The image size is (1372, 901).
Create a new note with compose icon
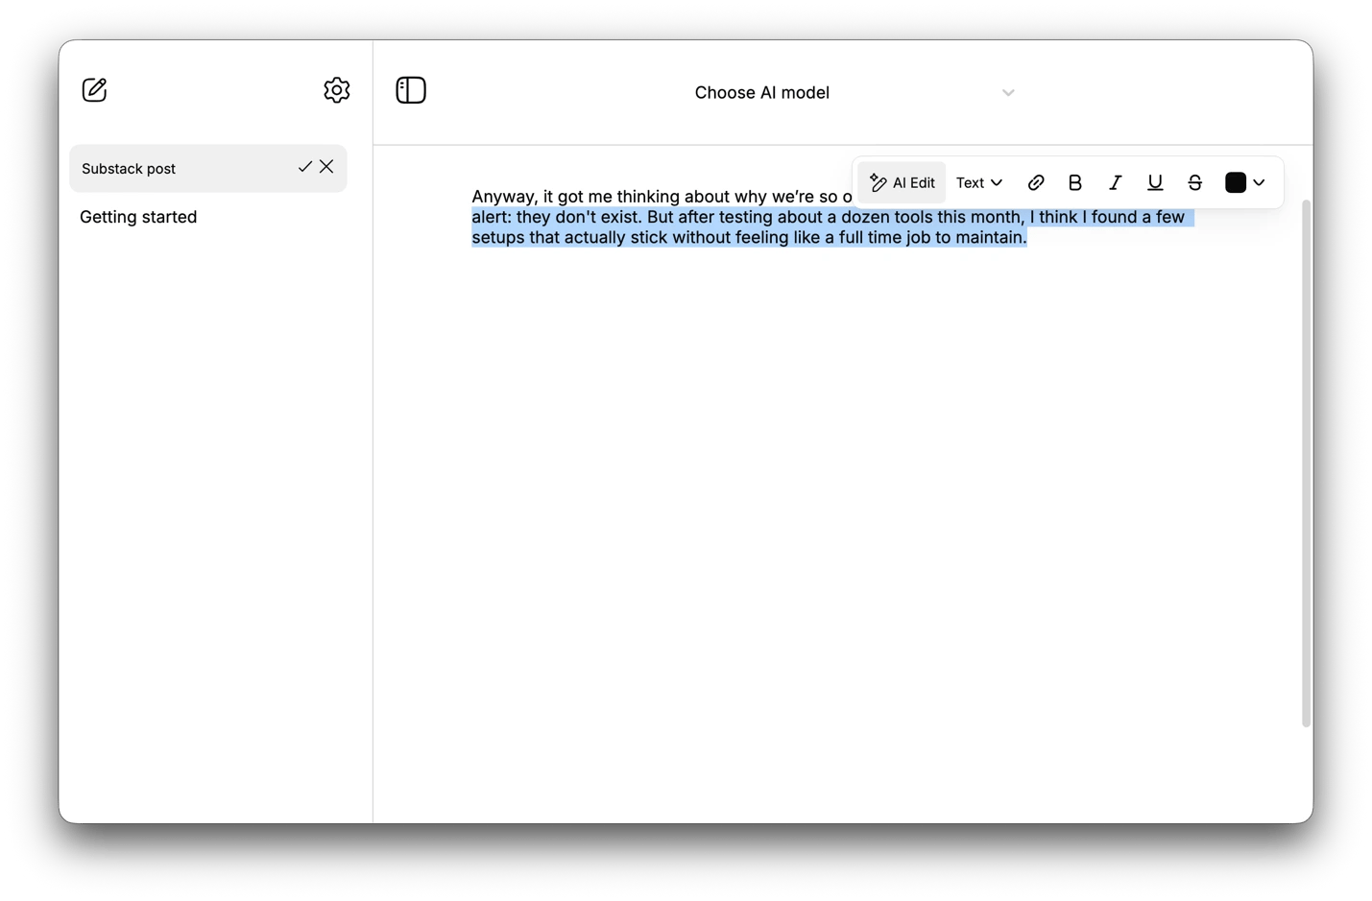[x=94, y=90]
